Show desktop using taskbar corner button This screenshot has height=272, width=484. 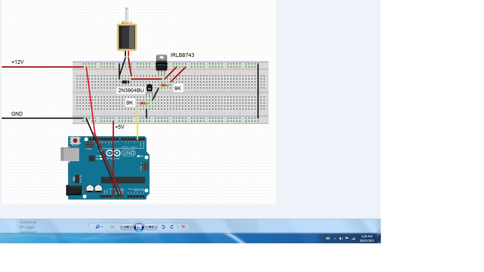(379, 238)
